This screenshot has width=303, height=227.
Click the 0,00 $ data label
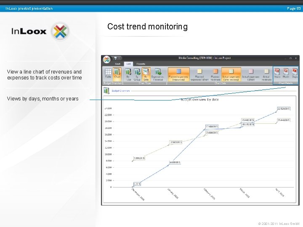[x=137, y=184]
